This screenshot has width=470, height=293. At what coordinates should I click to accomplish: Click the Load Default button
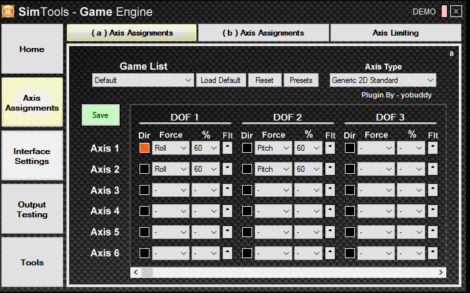pos(221,80)
